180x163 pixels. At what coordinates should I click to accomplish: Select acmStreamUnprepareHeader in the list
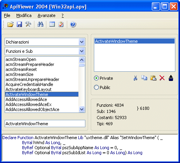(42, 79)
